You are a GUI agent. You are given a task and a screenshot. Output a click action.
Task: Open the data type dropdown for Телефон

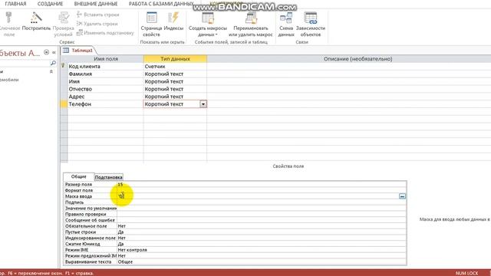tap(203, 104)
